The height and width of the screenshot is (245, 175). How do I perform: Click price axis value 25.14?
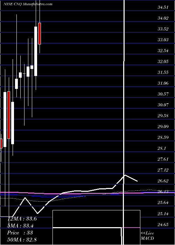click(163, 213)
